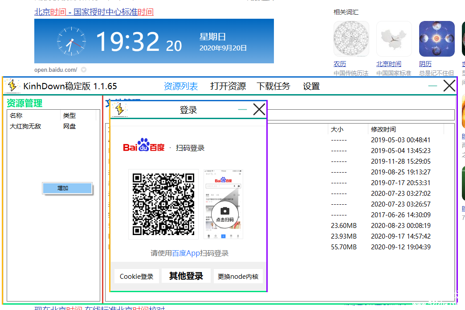
Task: Minimize the 登录 login dialog
Action: point(242,109)
